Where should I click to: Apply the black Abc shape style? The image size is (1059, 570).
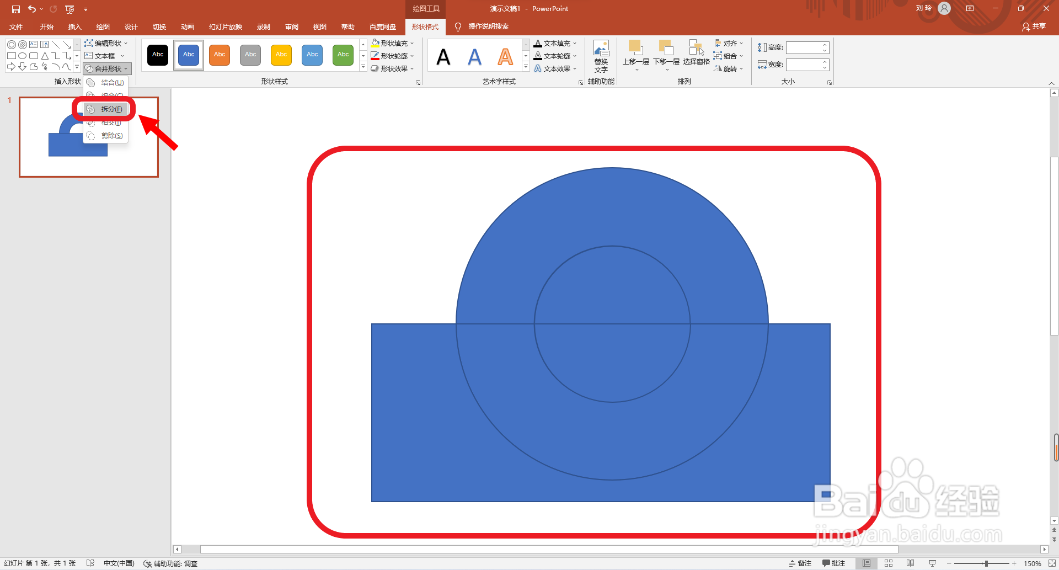coord(158,55)
